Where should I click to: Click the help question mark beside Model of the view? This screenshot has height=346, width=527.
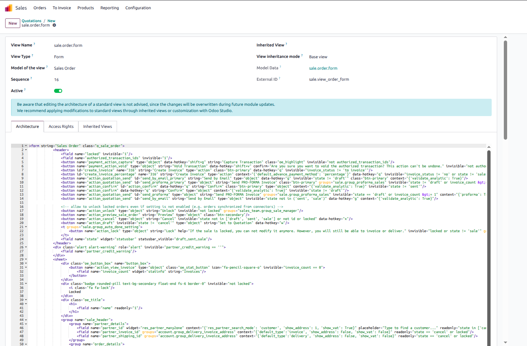click(x=47, y=67)
